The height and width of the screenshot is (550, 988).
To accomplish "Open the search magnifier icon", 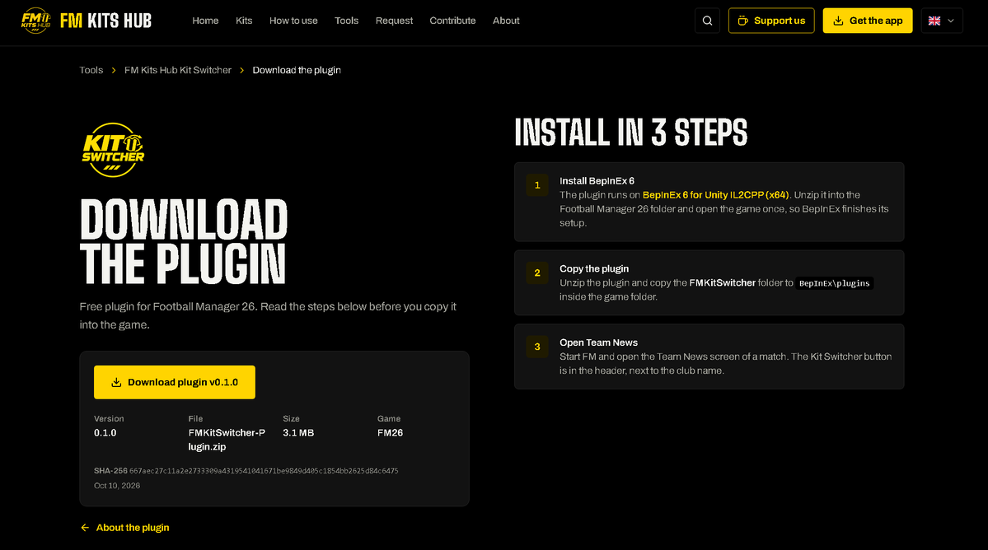I will [x=707, y=21].
